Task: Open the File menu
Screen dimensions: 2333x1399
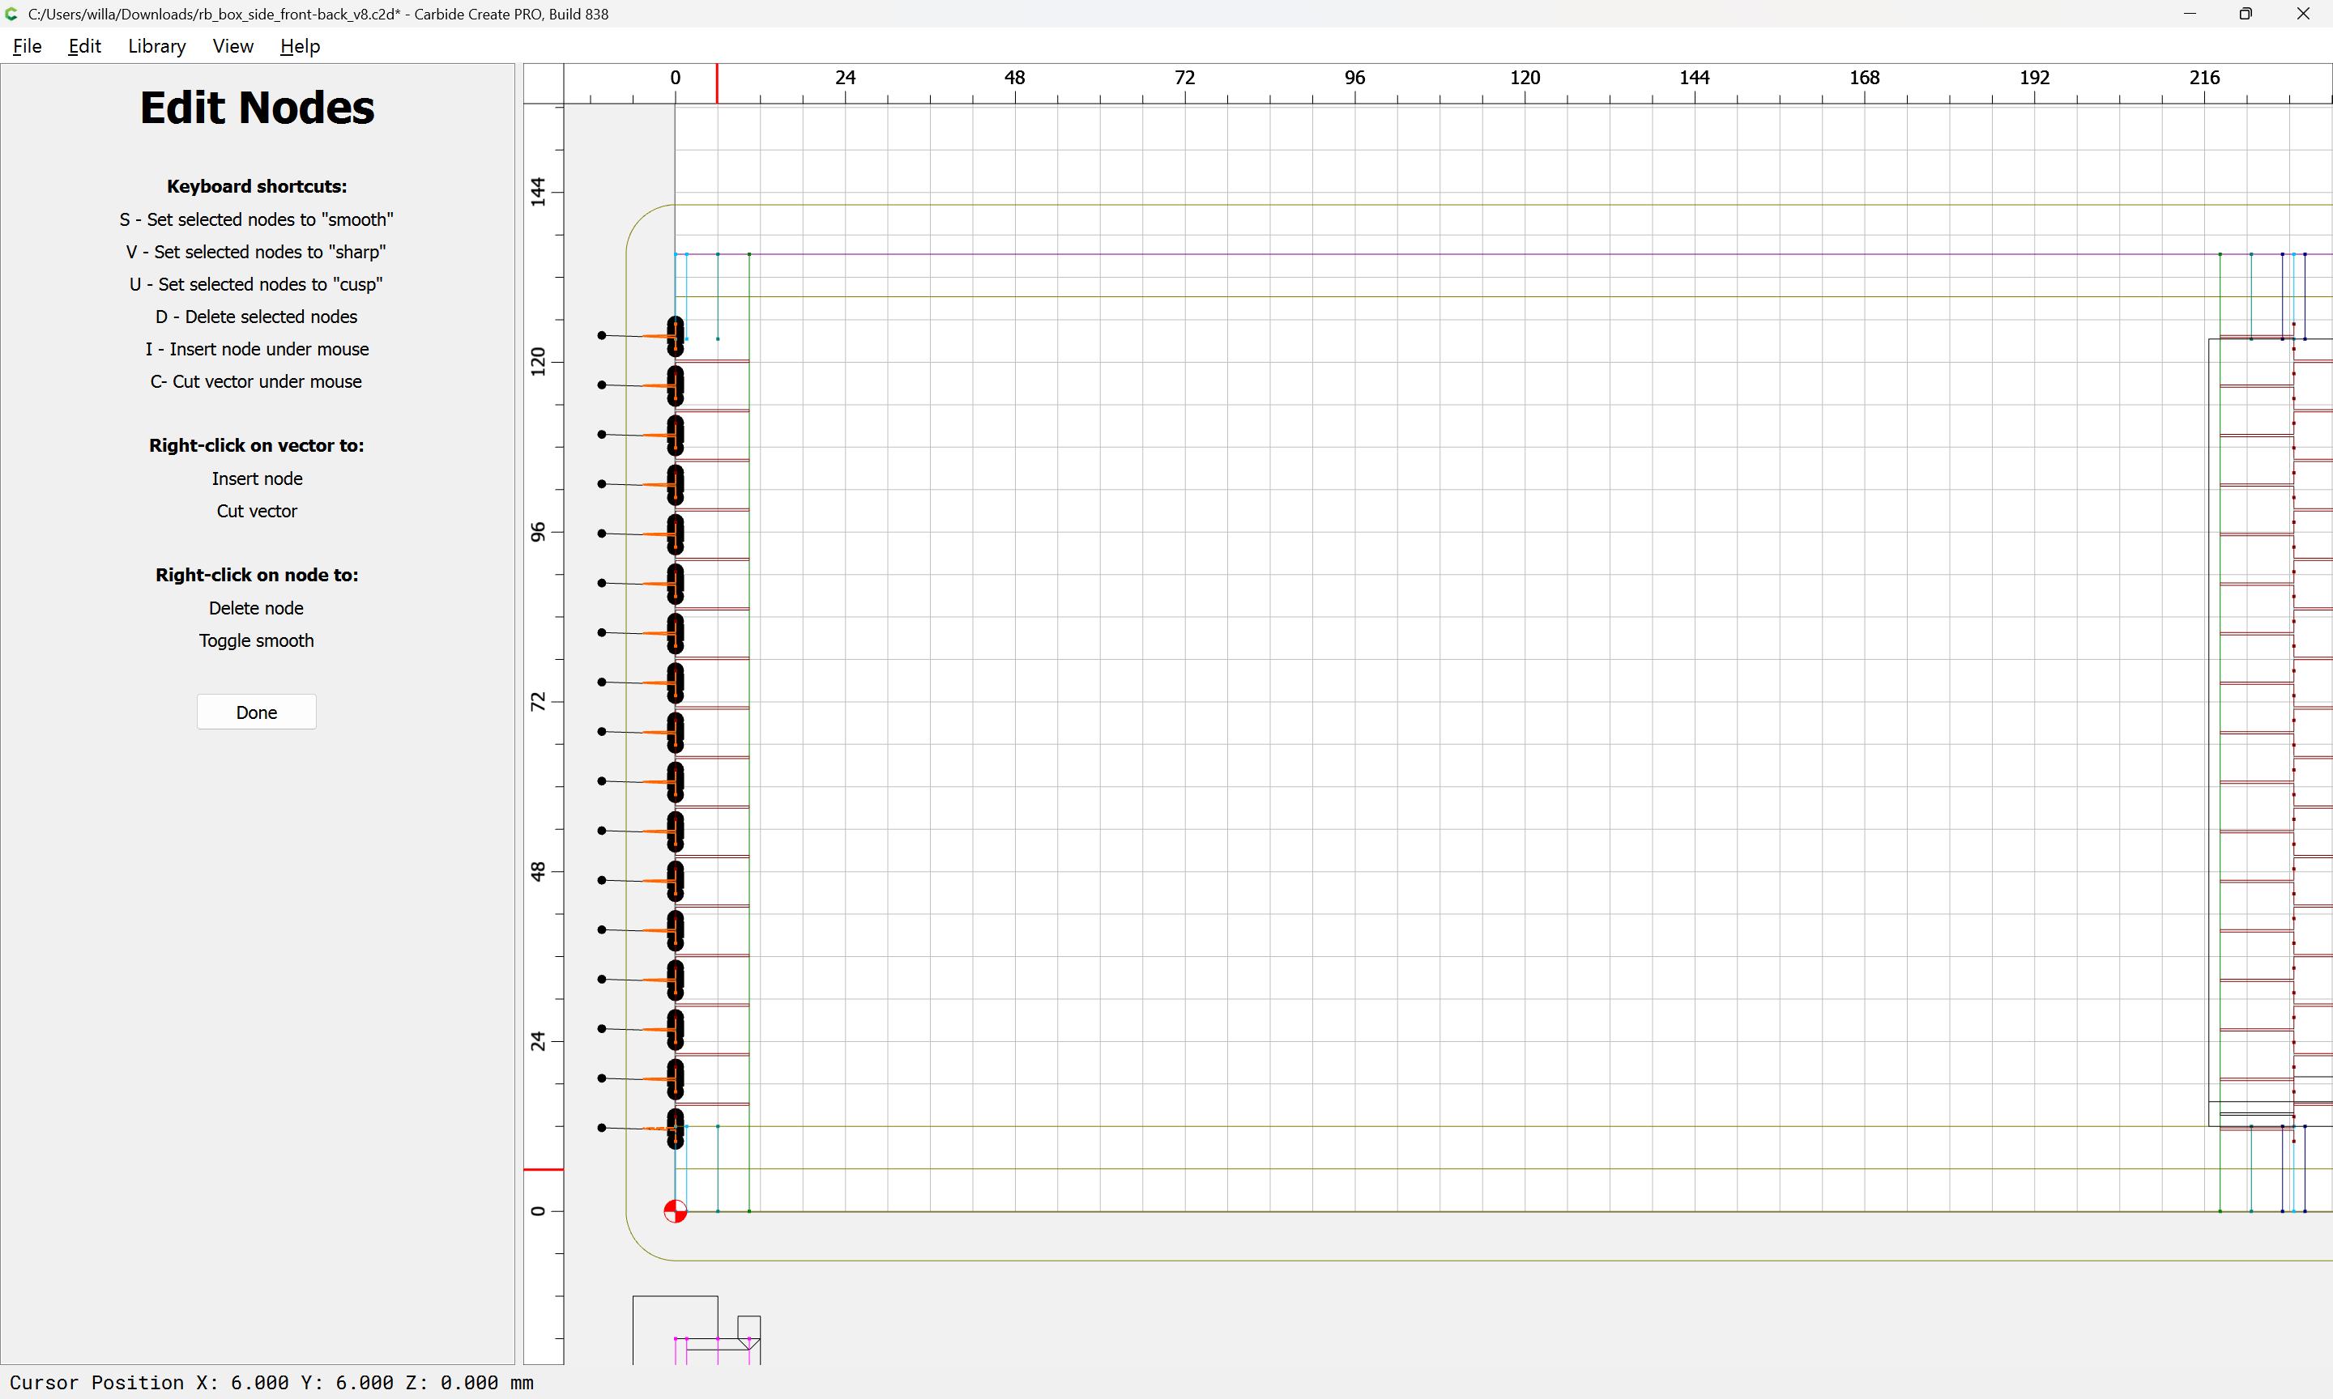Action: coord(27,46)
